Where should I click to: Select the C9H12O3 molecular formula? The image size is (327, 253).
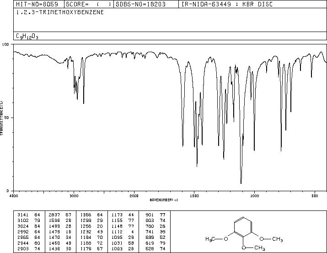27,36
